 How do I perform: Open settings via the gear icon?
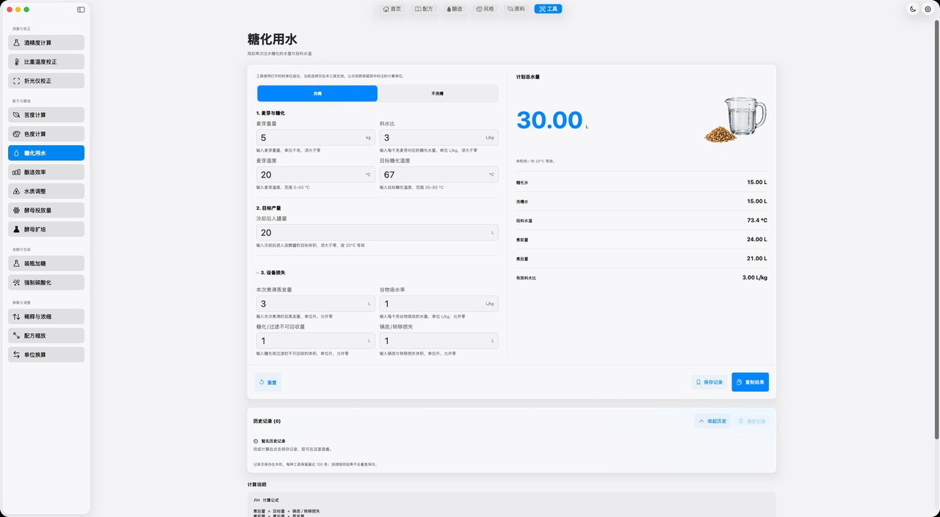point(928,9)
